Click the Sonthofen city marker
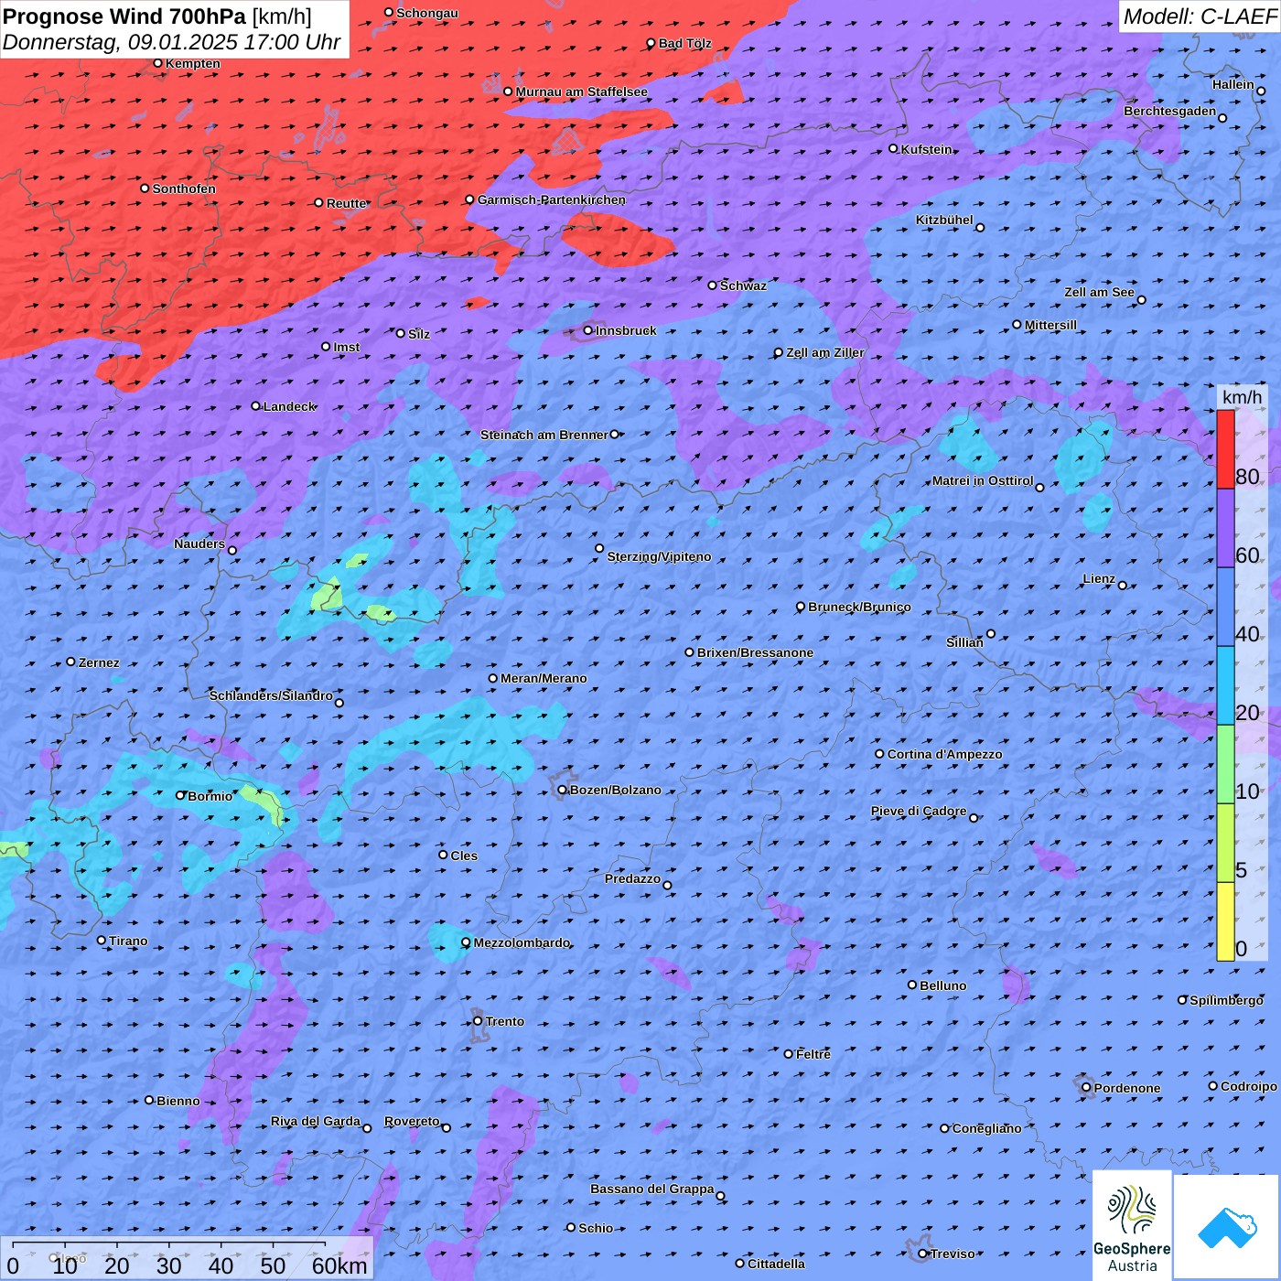The height and width of the screenshot is (1281, 1281). [x=145, y=188]
